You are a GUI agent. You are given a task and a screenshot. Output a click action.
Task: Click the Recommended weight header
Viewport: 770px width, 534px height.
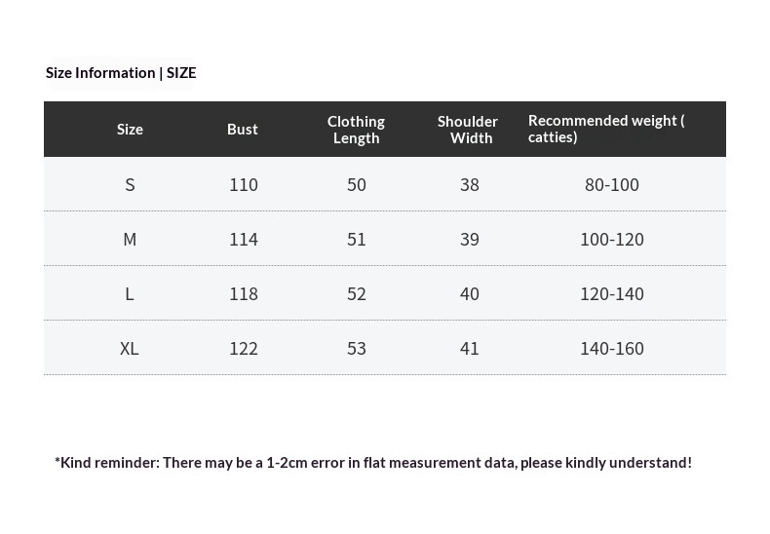pyautogui.click(x=606, y=129)
